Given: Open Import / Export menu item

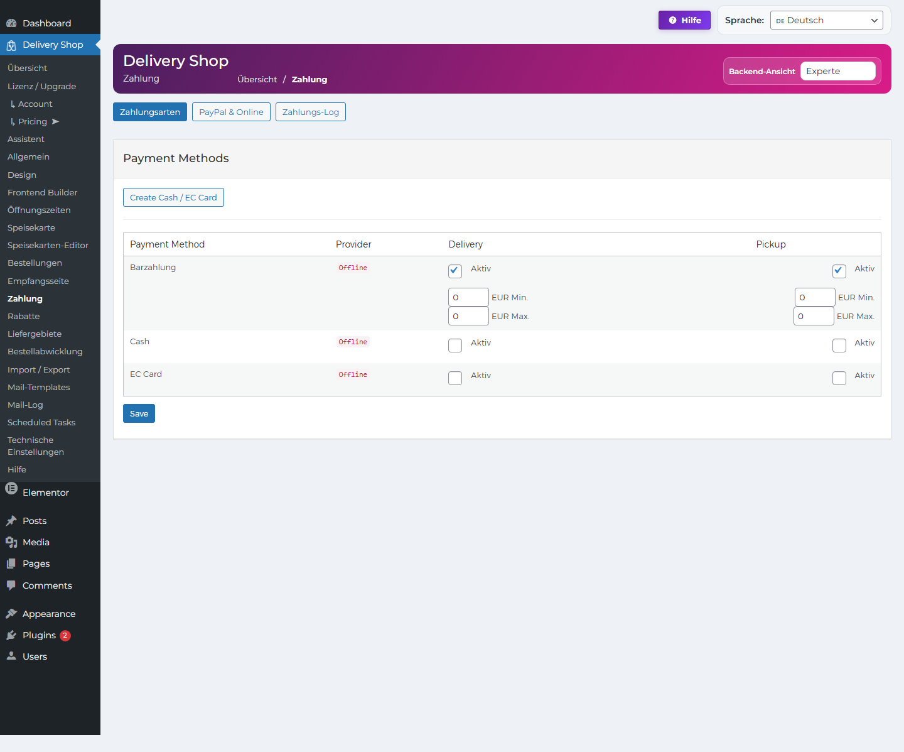Looking at the screenshot, I should click(39, 369).
